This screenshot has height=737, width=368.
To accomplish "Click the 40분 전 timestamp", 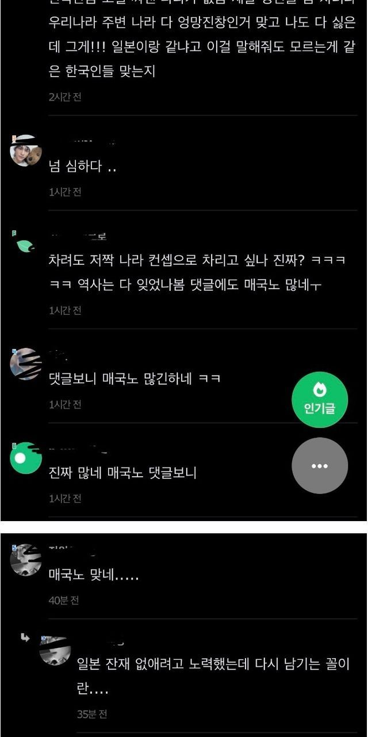I will click(x=64, y=601).
